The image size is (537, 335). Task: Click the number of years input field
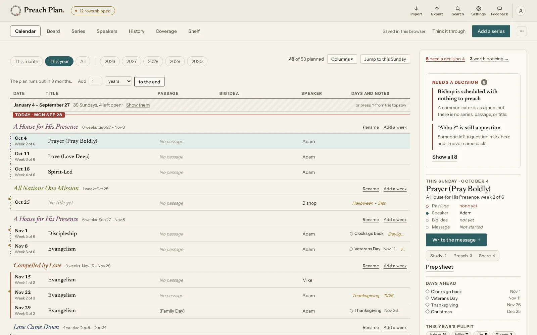(x=95, y=81)
